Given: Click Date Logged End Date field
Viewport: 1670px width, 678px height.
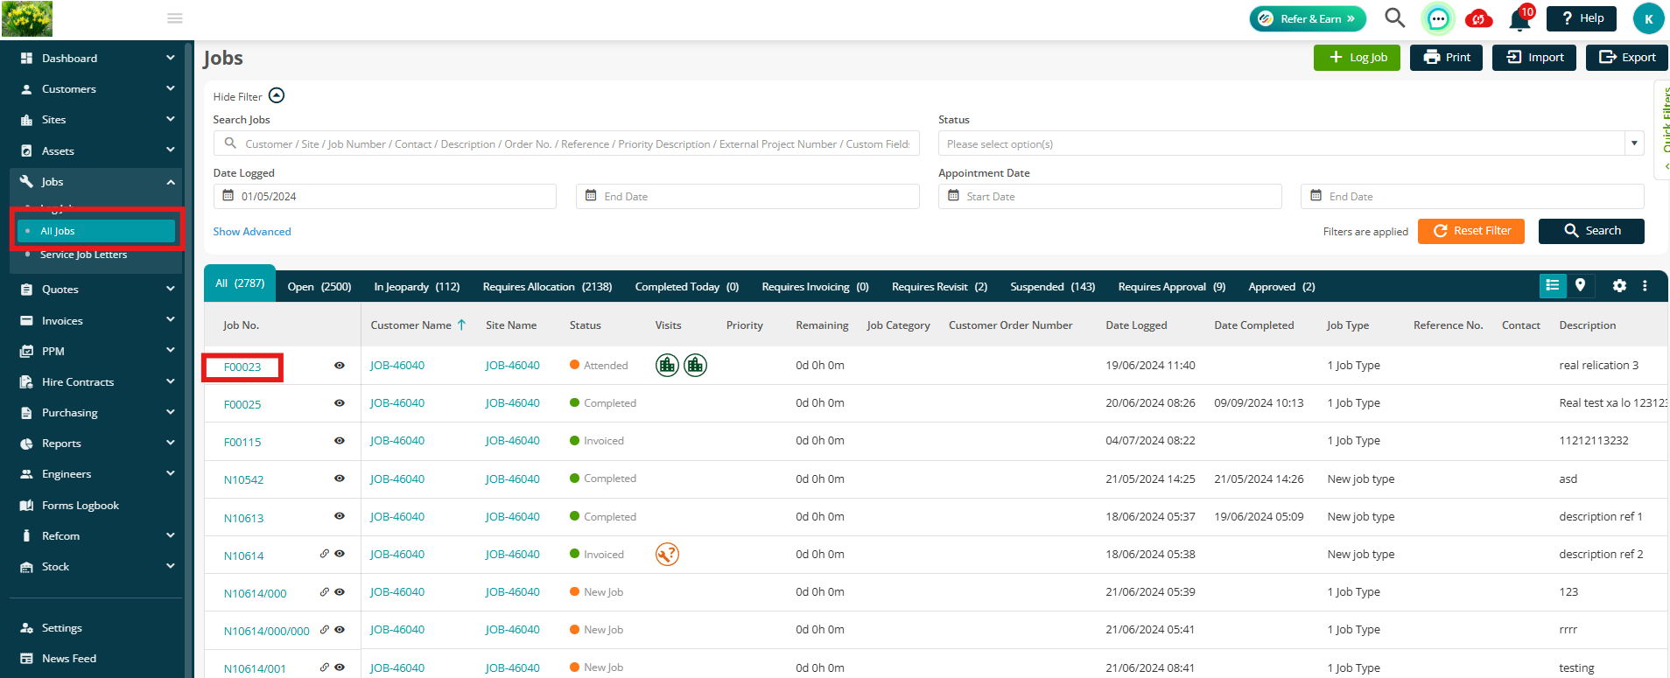Looking at the screenshot, I should point(747,196).
